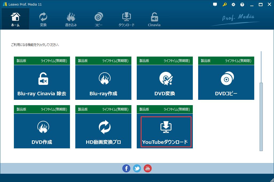Open the help menu

pos(242,4)
